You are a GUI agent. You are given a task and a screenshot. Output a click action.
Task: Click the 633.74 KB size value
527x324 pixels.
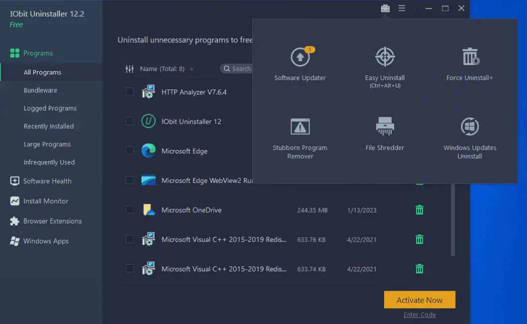point(311,269)
